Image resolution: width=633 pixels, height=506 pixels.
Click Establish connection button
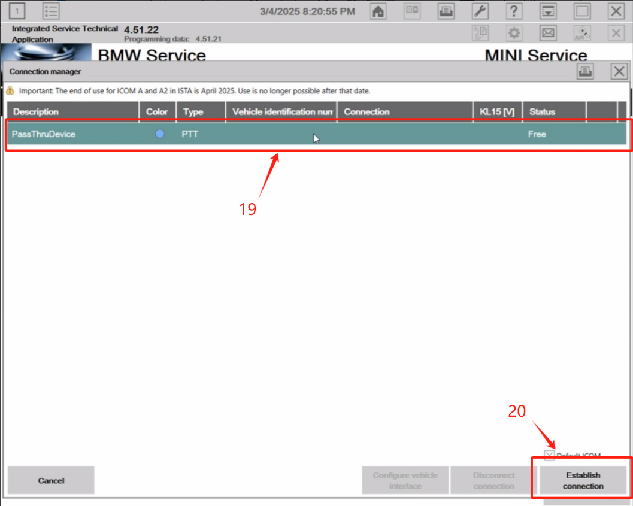583,480
